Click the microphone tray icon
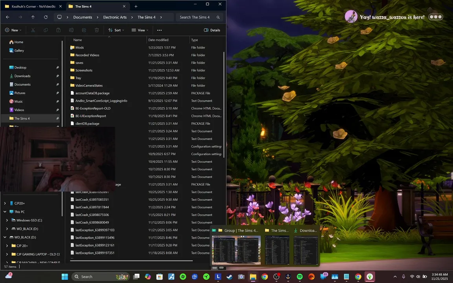Viewport: 453px width, 283px height. 403,277
